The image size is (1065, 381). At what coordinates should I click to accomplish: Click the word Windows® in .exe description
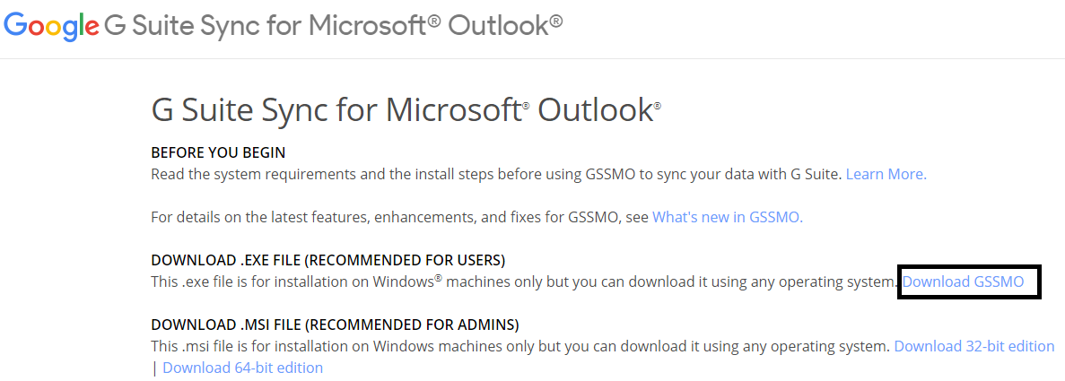(x=407, y=281)
